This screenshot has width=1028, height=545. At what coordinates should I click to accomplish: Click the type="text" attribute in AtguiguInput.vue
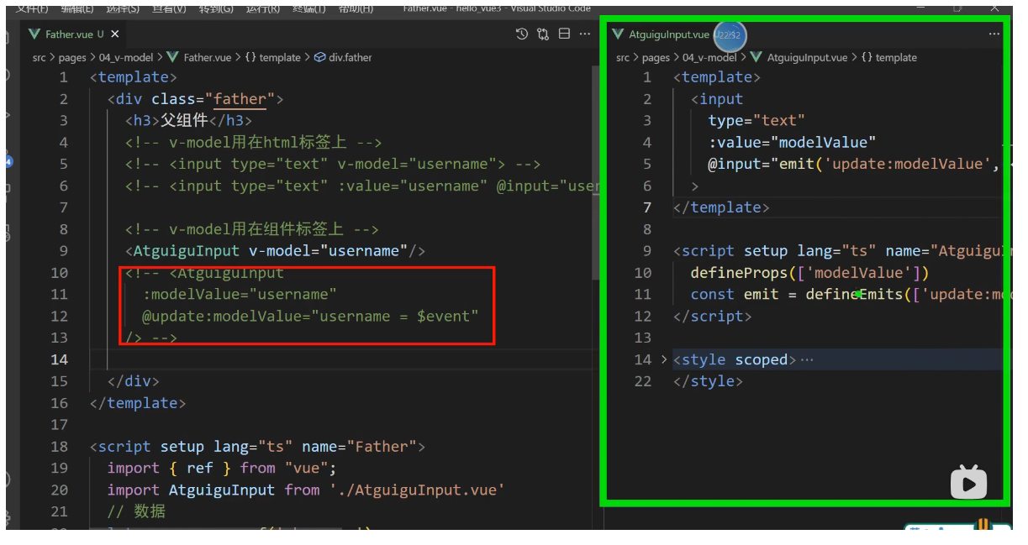[x=757, y=120]
